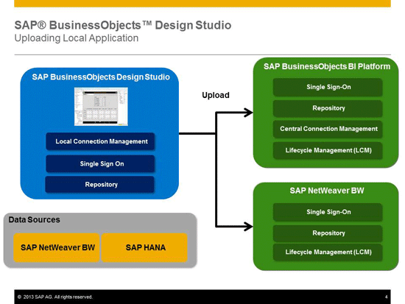Click the SAP NetWeaver BW data source
Screen dimensions: 405x304
click(57, 247)
